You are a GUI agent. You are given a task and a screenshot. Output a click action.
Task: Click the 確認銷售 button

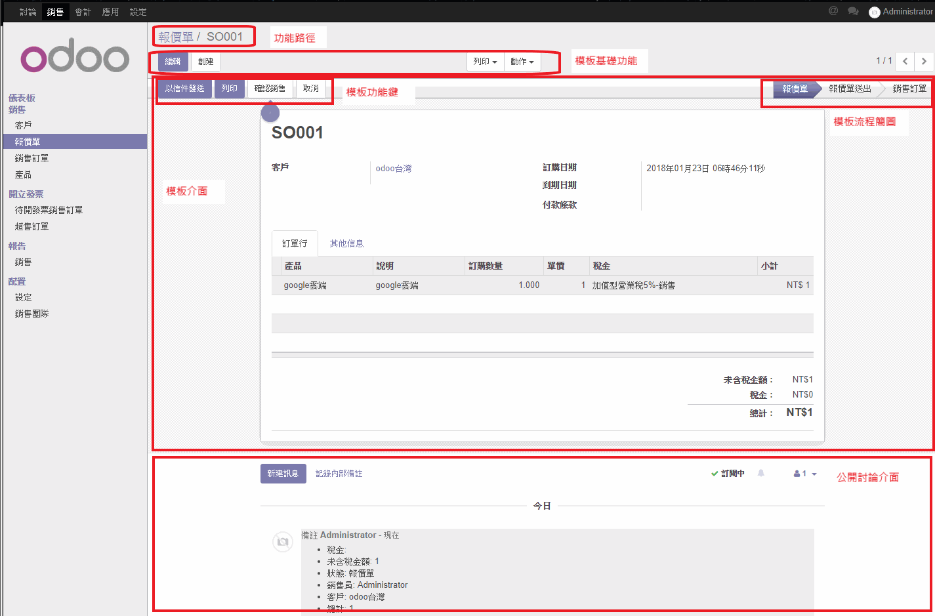270,89
